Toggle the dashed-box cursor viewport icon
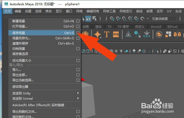This screenshot has width=184, height=118. (157, 51)
